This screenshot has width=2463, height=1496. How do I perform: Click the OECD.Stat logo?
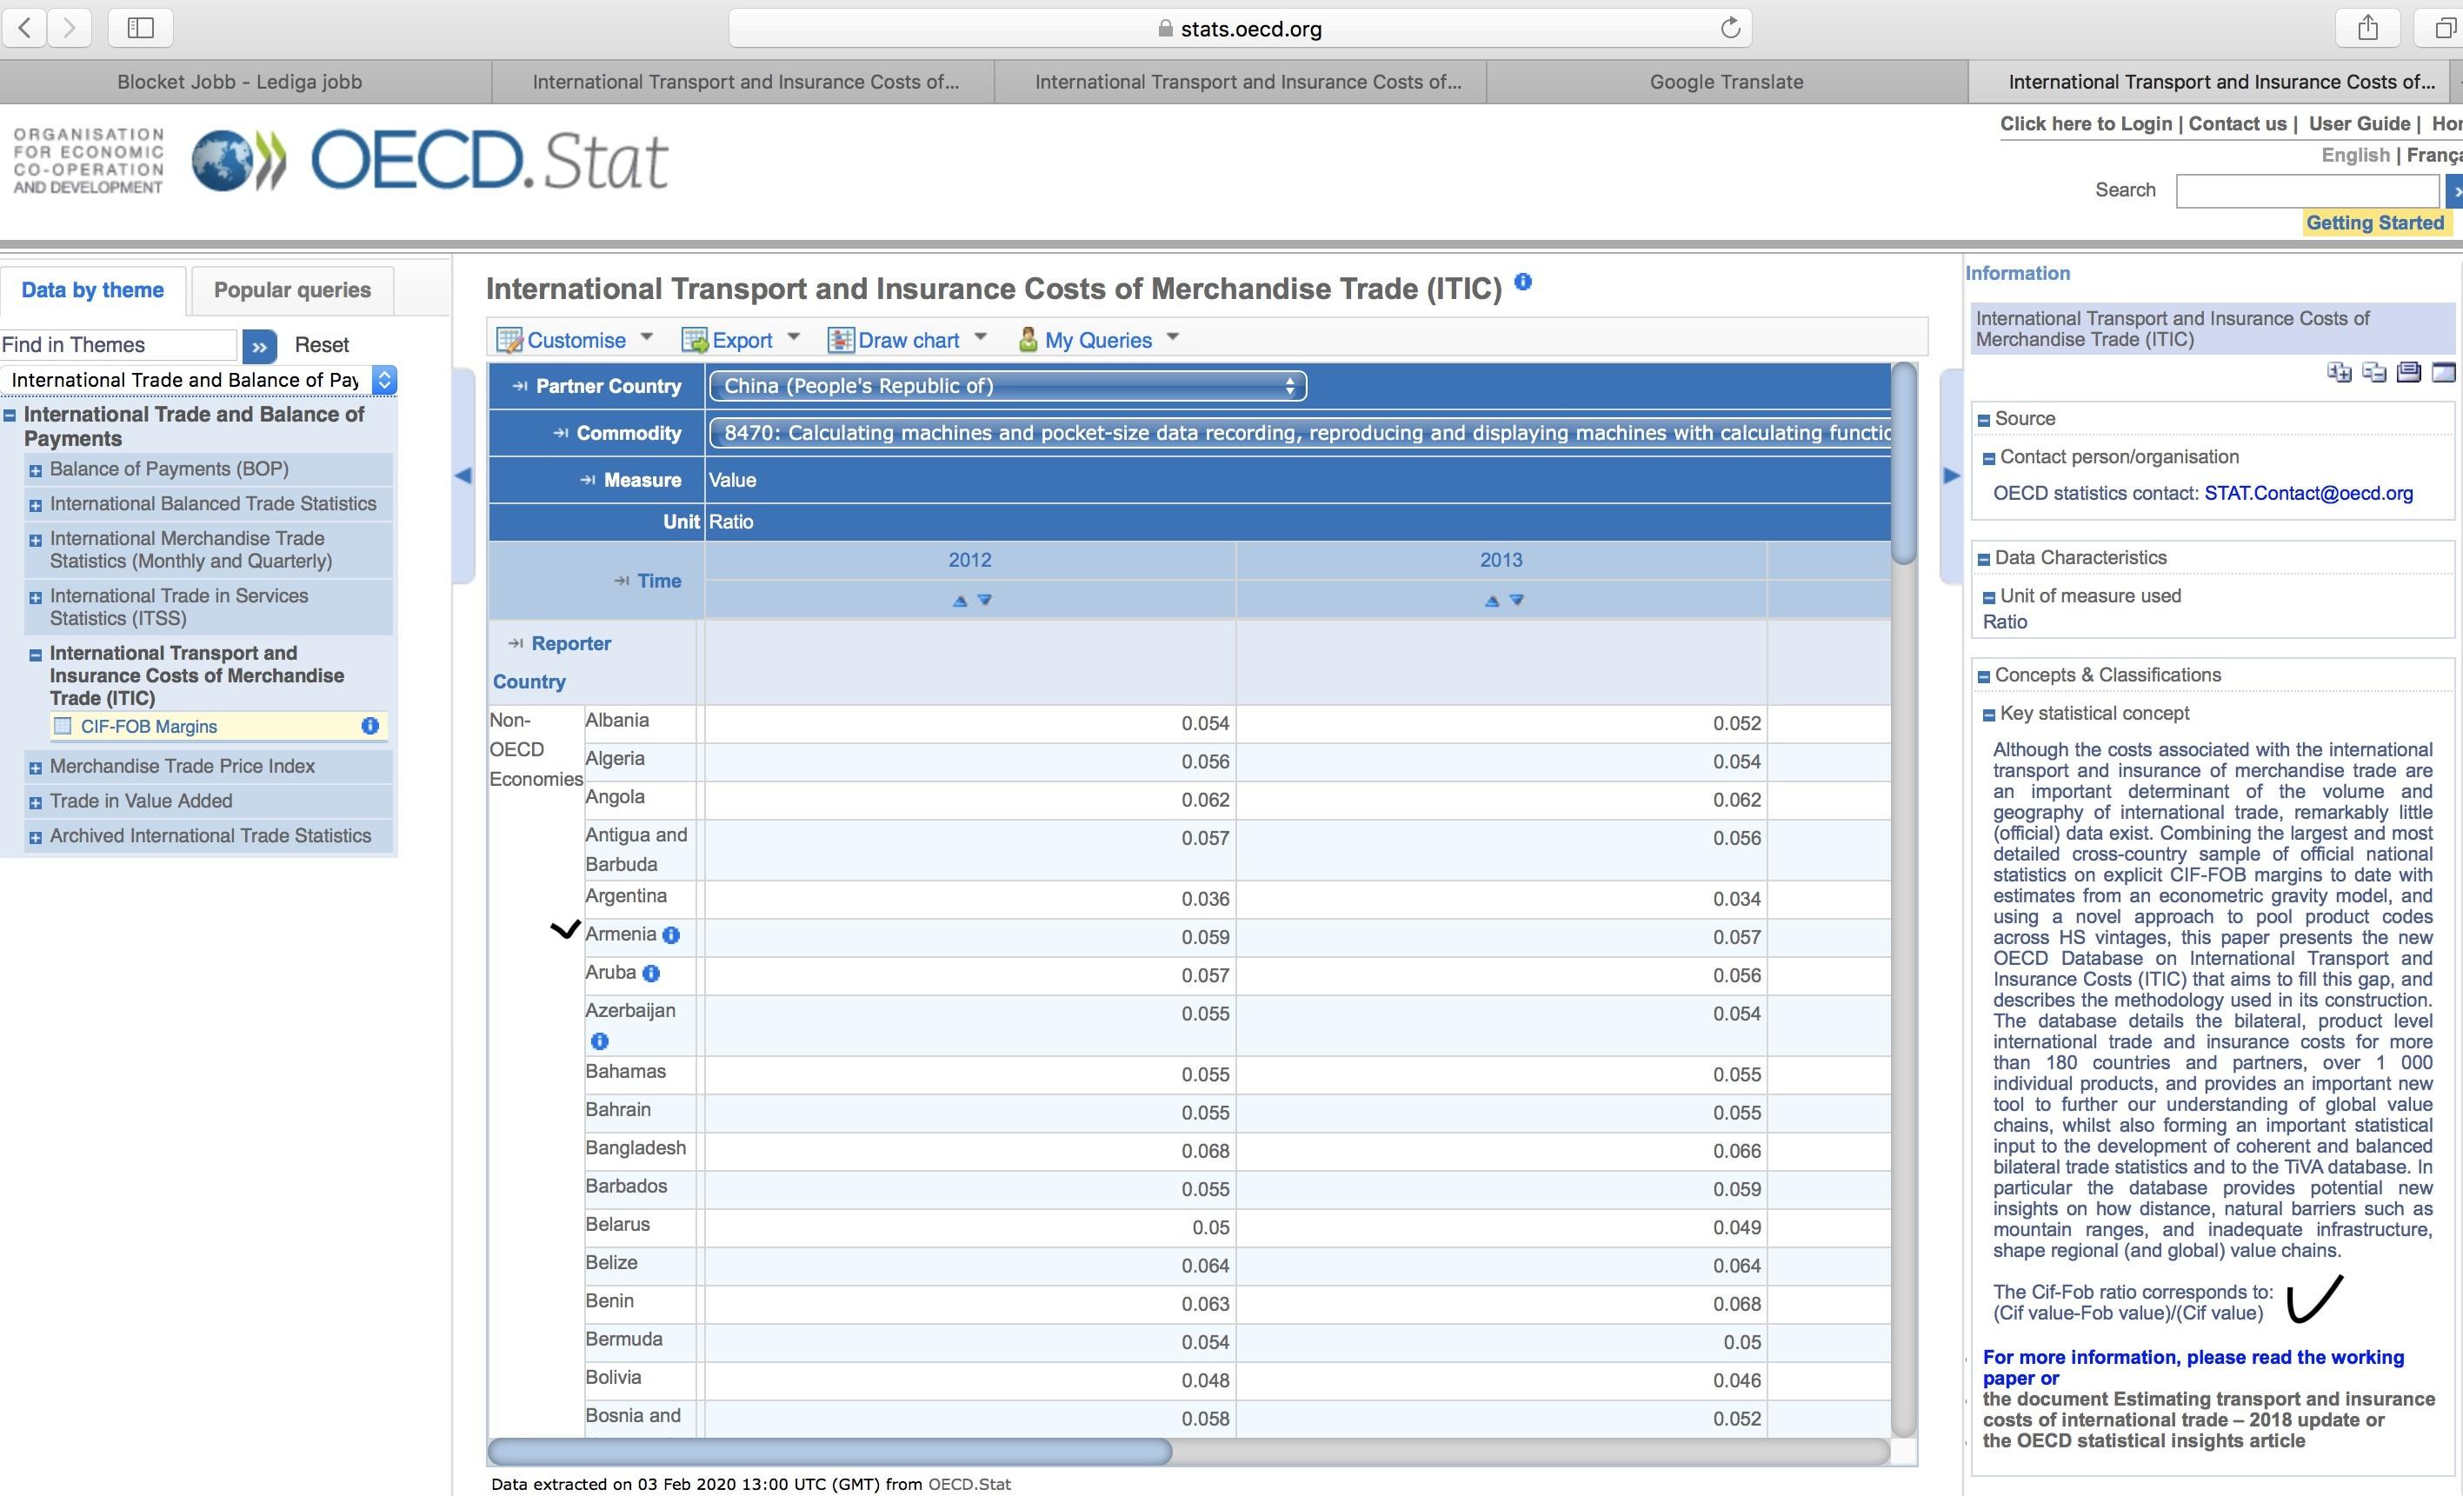(x=429, y=160)
